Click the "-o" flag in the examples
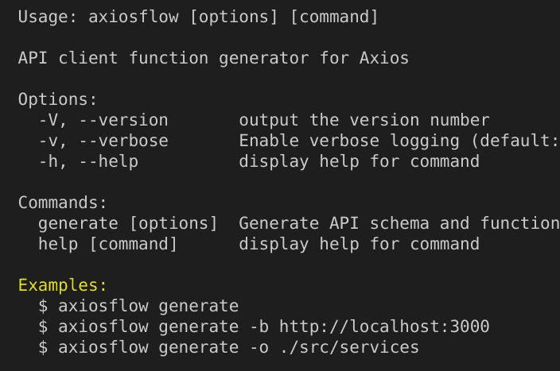Screen dimensions: 560x371 [259, 347]
